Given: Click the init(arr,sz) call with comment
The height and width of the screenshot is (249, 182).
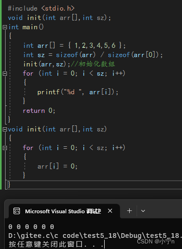Looking at the screenshot, I should (69, 64).
